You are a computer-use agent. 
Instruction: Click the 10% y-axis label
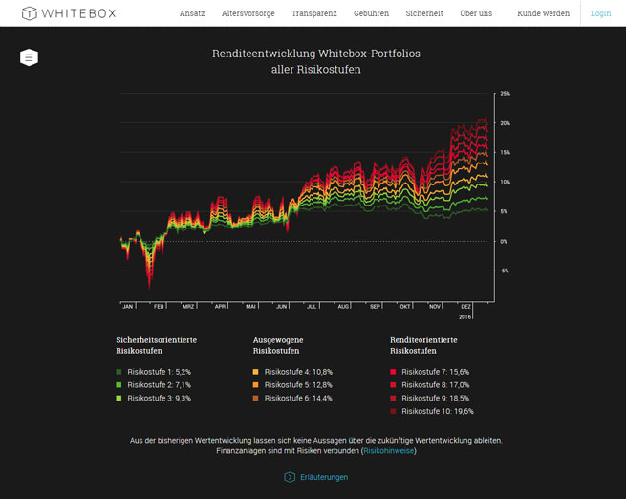(505, 182)
